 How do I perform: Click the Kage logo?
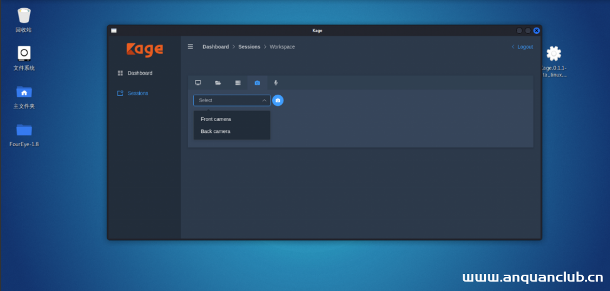pyautogui.click(x=145, y=50)
